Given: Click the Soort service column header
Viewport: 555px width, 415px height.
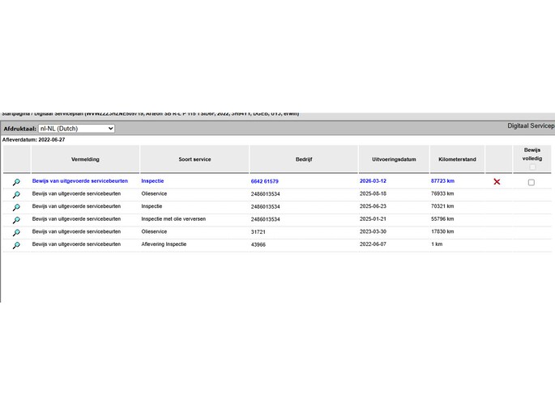Looking at the screenshot, I should [x=194, y=159].
